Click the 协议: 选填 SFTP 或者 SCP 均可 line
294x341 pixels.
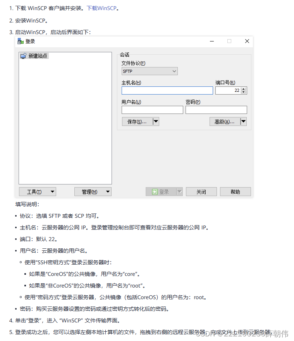pyautogui.click(x=60, y=216)
